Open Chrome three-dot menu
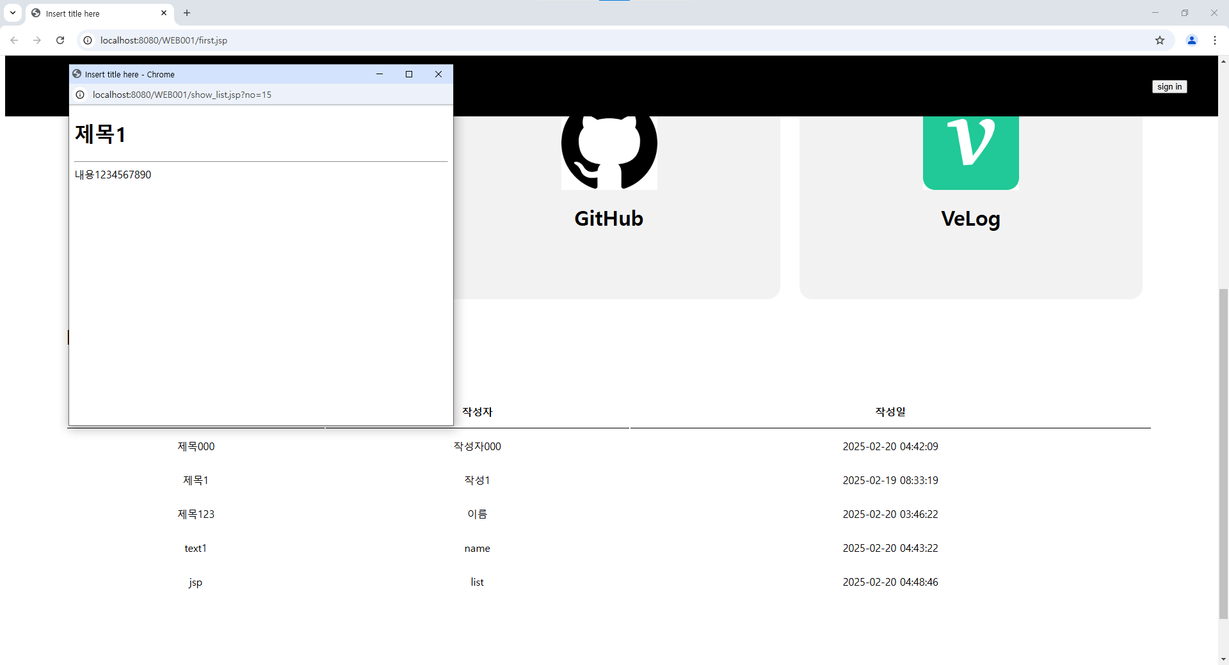1229x665 pixels. pos(1215,40)
